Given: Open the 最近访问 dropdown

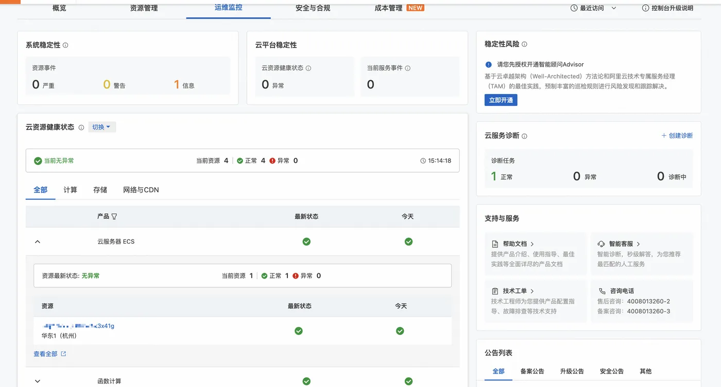Looking at the screenshot, I should (x=593, y=8).
